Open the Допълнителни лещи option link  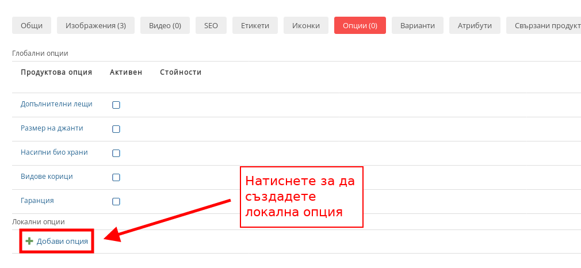click(x=56, y=104)
